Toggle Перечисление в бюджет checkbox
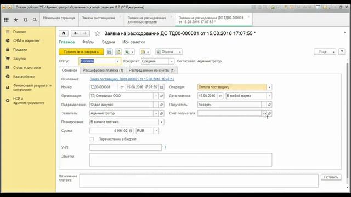This screenshot has width=351, height=197. pos(92,139)
